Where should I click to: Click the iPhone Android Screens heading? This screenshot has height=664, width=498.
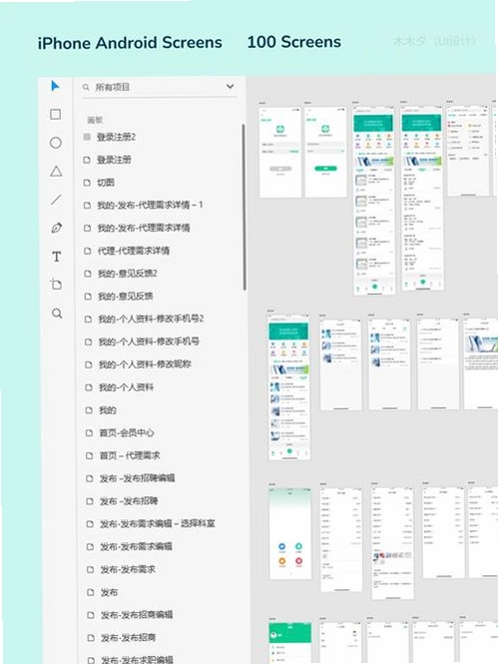pos(130,43)
